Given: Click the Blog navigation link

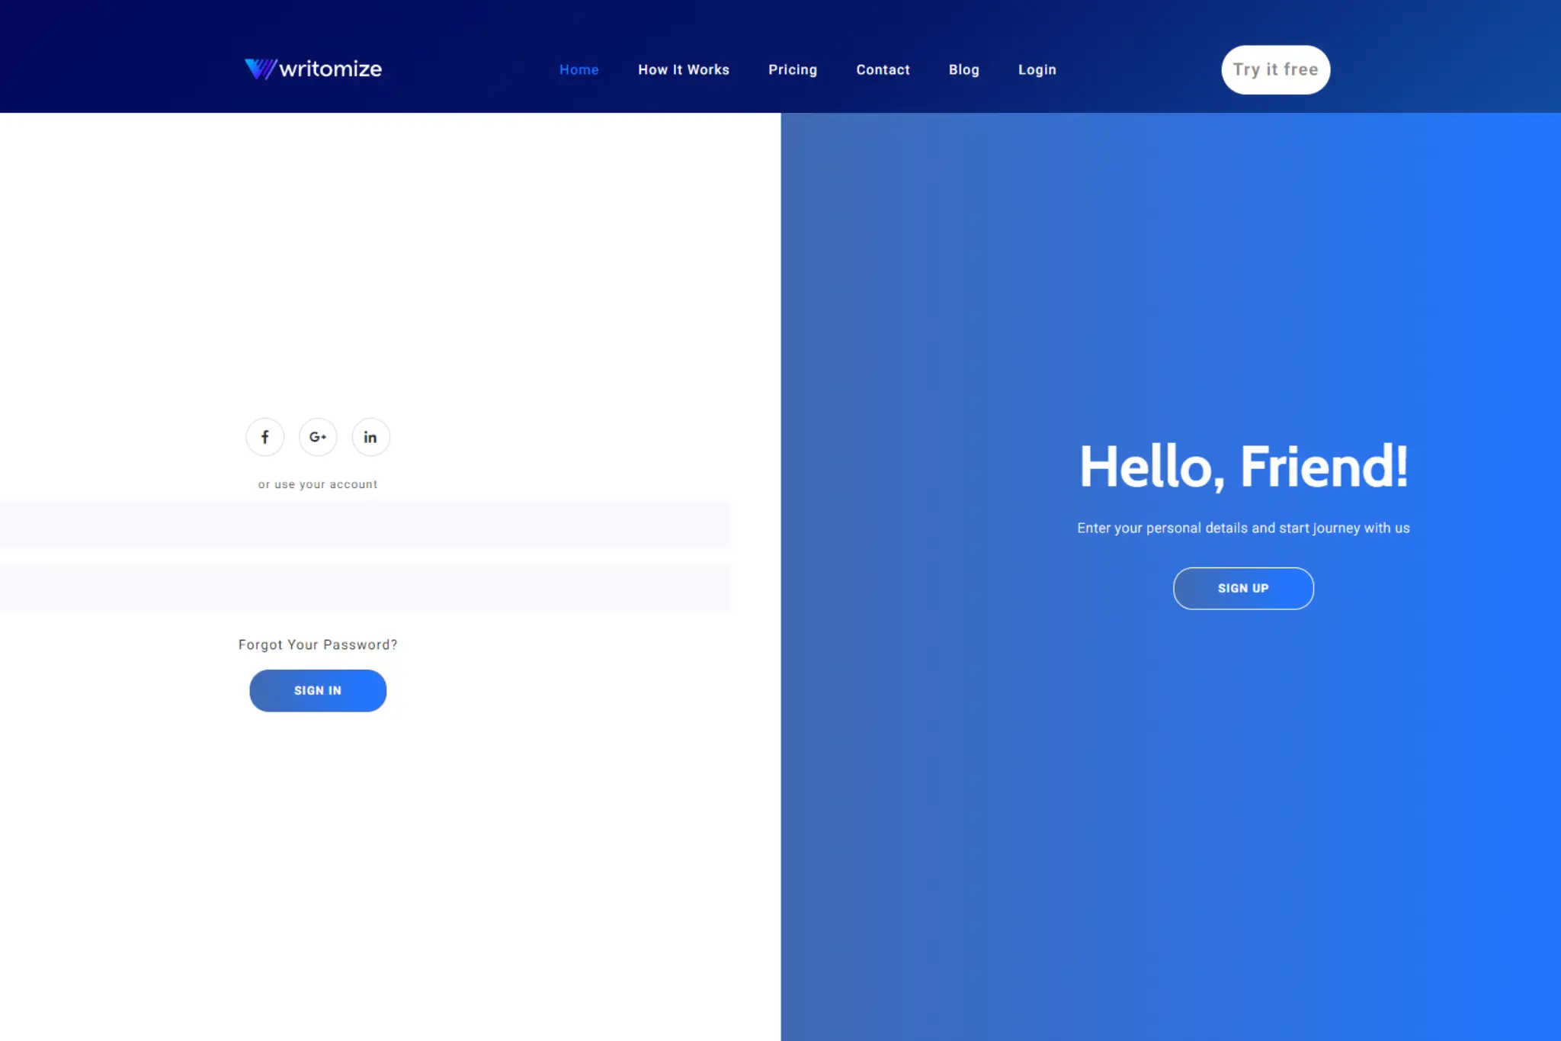Looking at the screenshot, I should coord(963,69).
